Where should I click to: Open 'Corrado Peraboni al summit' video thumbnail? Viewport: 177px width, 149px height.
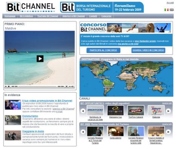click(x=136, y=131)
